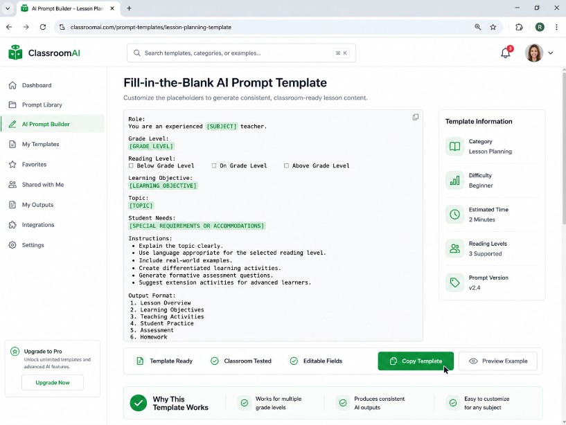This screenshot has width=566, height=425.
Task: Bookmark this page with star icon
Action: click(x=493, y=27)
